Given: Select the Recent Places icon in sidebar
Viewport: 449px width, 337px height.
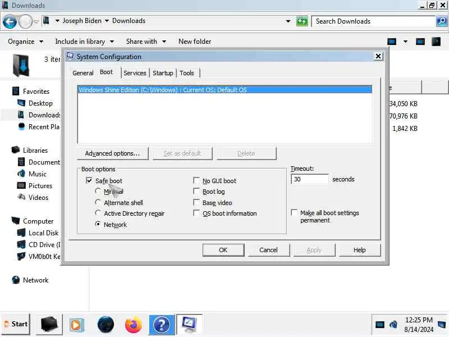Looking at the screenshot, I should coord(21,126).
